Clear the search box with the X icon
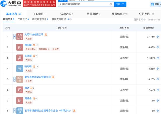 tap(111, 4)
